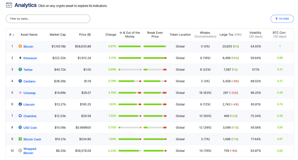
Task: Sort by Large Txs (24h) header
Action: click(230, 35)
